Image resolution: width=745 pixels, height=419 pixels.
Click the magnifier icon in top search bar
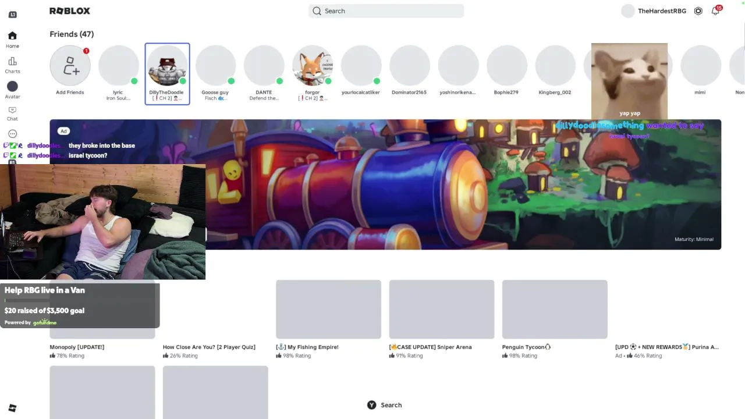tap(317, 11)
